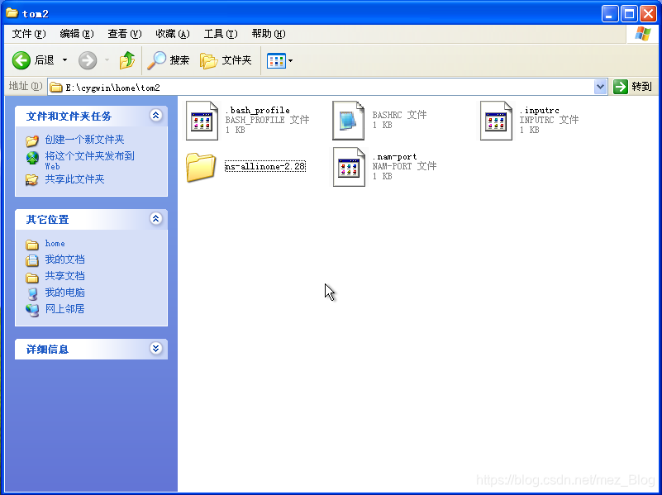Open the home folder link
Screen dimensions: 662x495
(55, 244)
